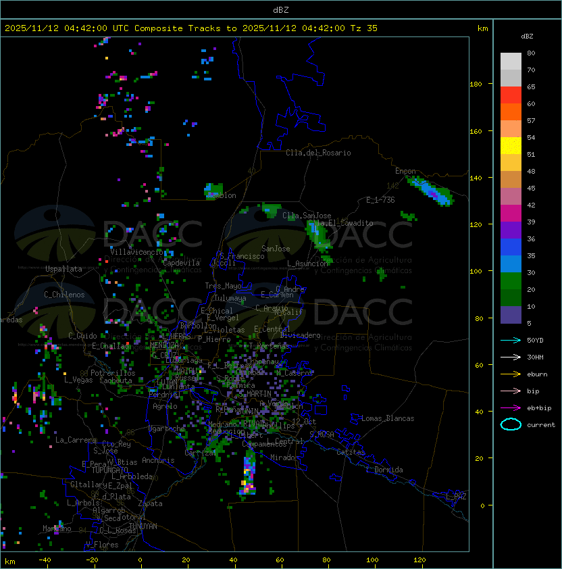Click the 'Tz 35' text in header
The width and height of the screenshot is (562, 569).
[364, 28]
